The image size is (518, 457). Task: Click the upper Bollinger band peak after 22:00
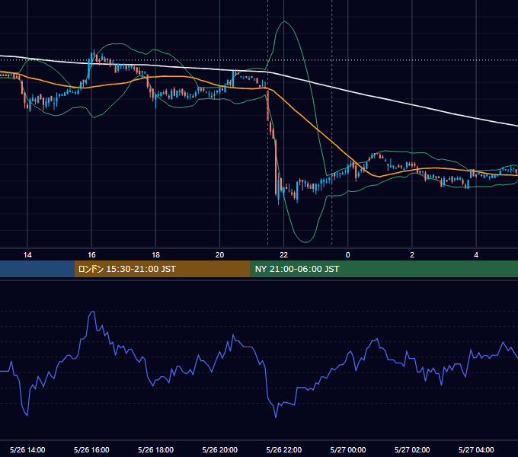pos(284,21)
